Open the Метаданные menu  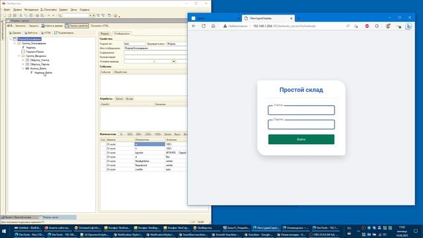(x=31, y=10)
